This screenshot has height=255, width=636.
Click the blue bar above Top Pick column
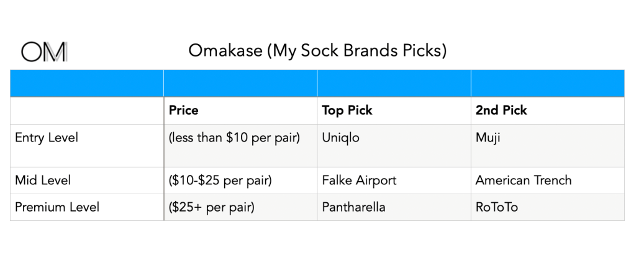(394, 84)
